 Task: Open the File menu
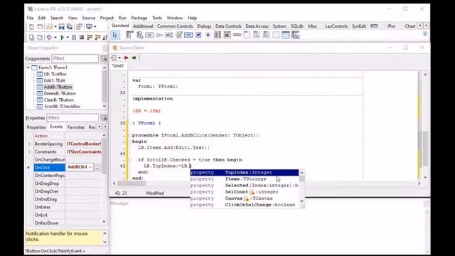coord(30,18)
